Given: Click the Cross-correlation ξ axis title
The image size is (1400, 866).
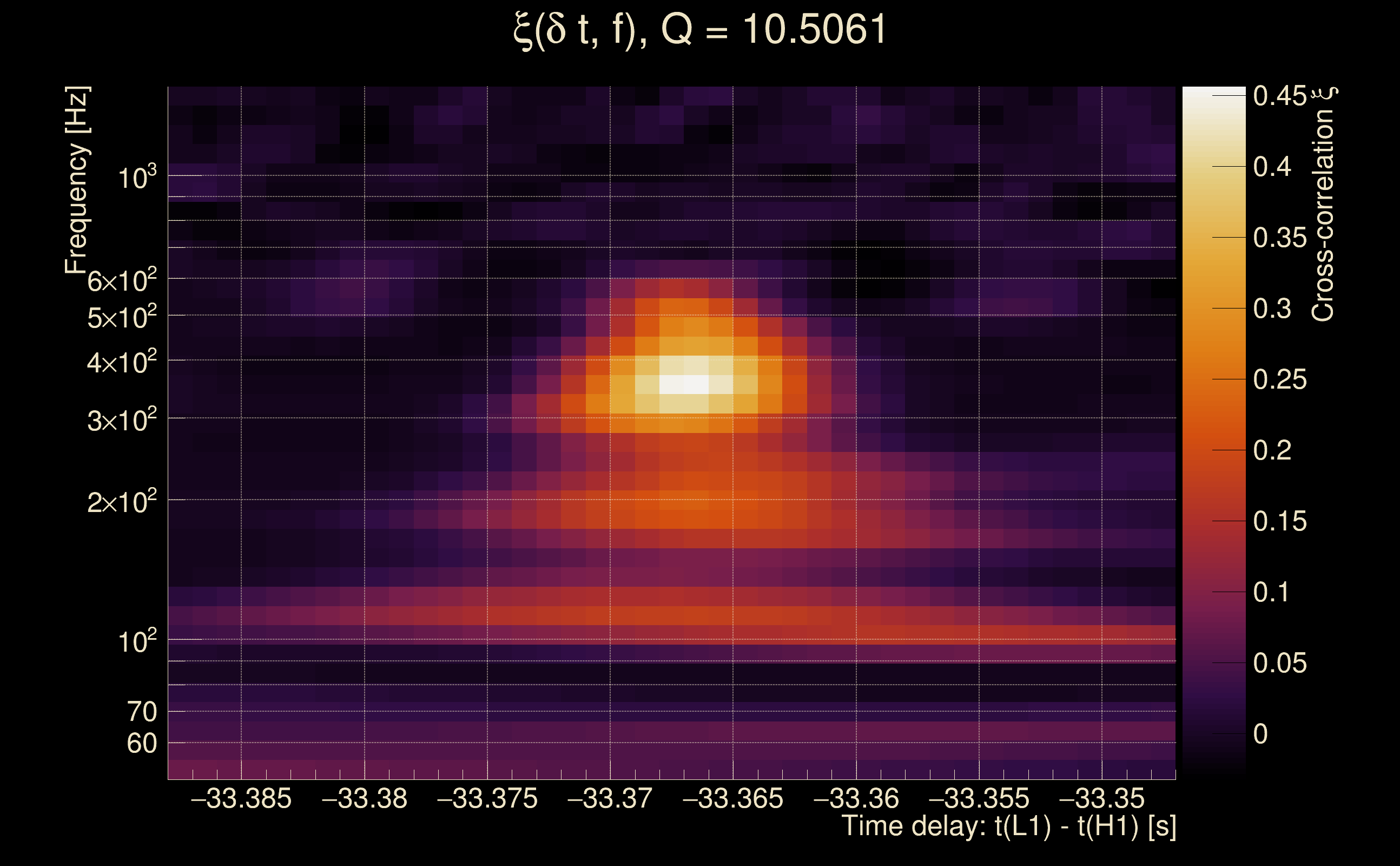Looking at the screenshot, I should pos(1323,204).
